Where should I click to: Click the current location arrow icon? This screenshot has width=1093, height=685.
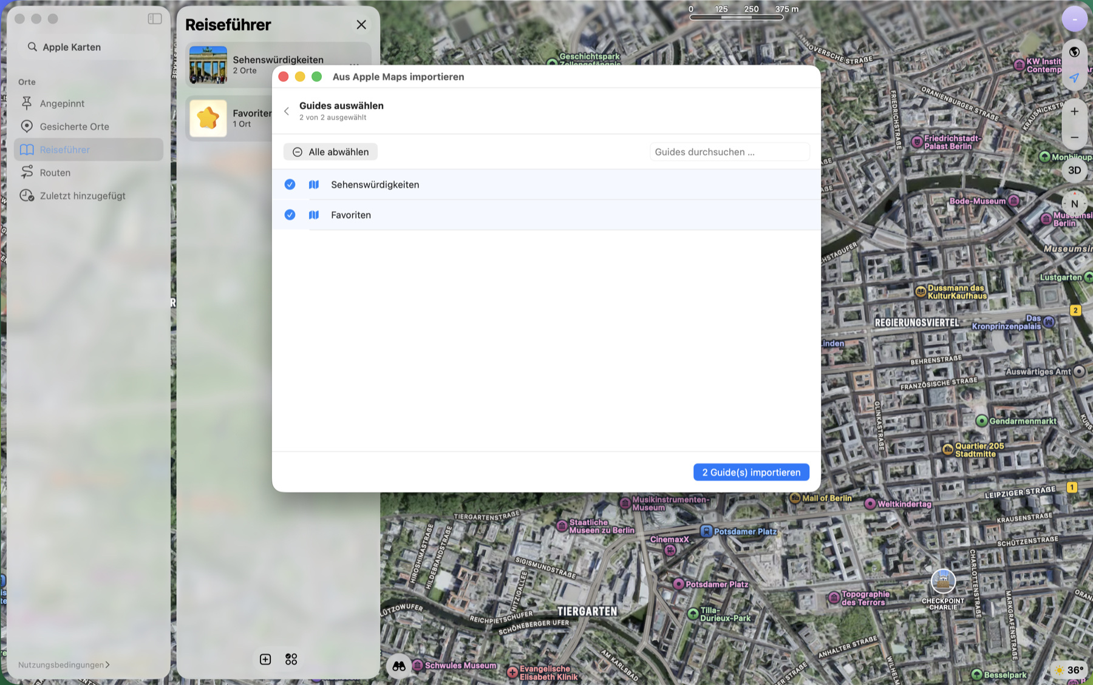[1074, 78]
